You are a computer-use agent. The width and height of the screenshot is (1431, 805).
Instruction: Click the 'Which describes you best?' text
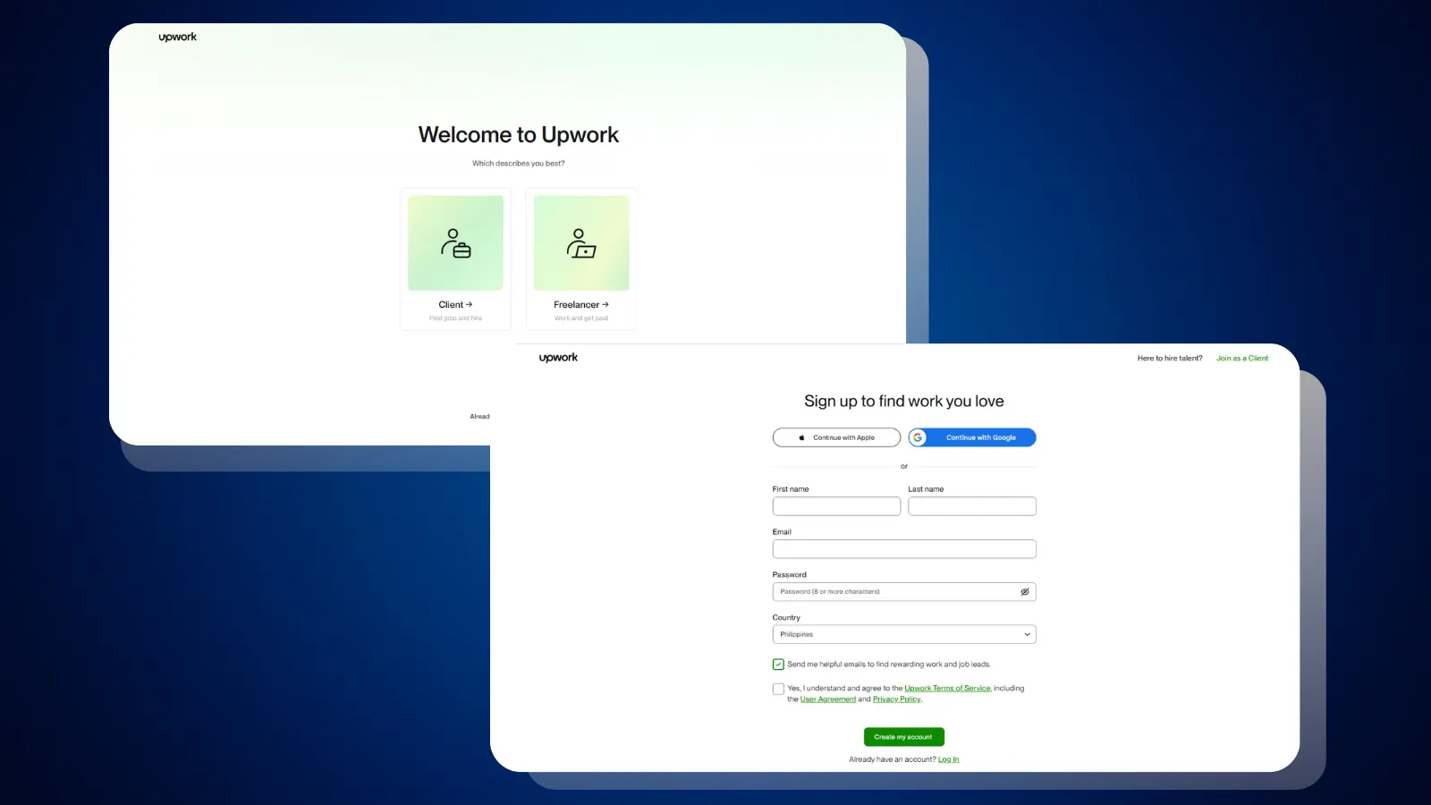[x=519, y=164]
